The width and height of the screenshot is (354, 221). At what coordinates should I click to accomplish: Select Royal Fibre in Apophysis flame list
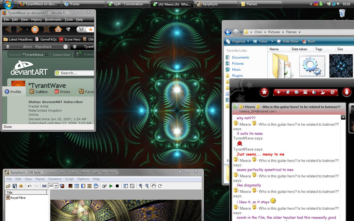pos(18,198)
